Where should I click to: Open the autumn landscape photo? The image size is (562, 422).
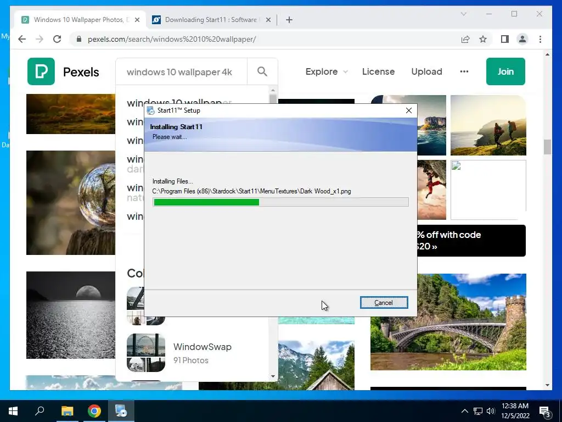[x=71, y=114]
